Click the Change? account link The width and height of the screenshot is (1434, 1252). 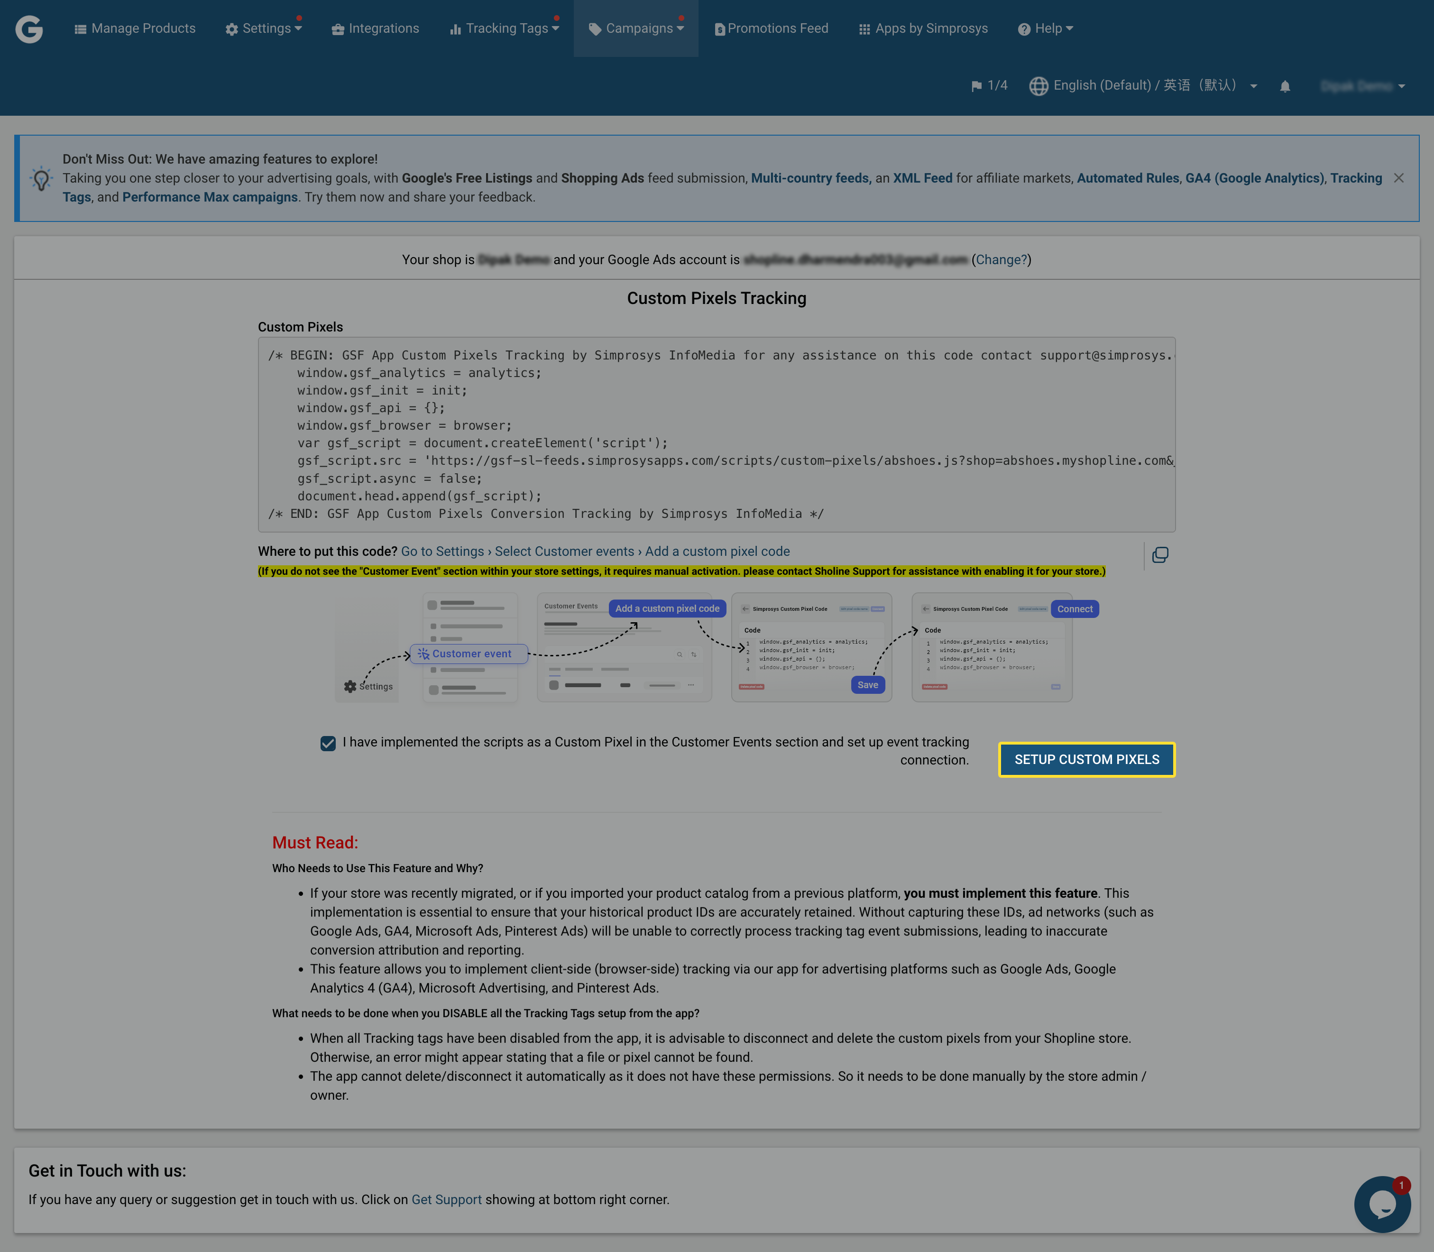[1001, 260]
